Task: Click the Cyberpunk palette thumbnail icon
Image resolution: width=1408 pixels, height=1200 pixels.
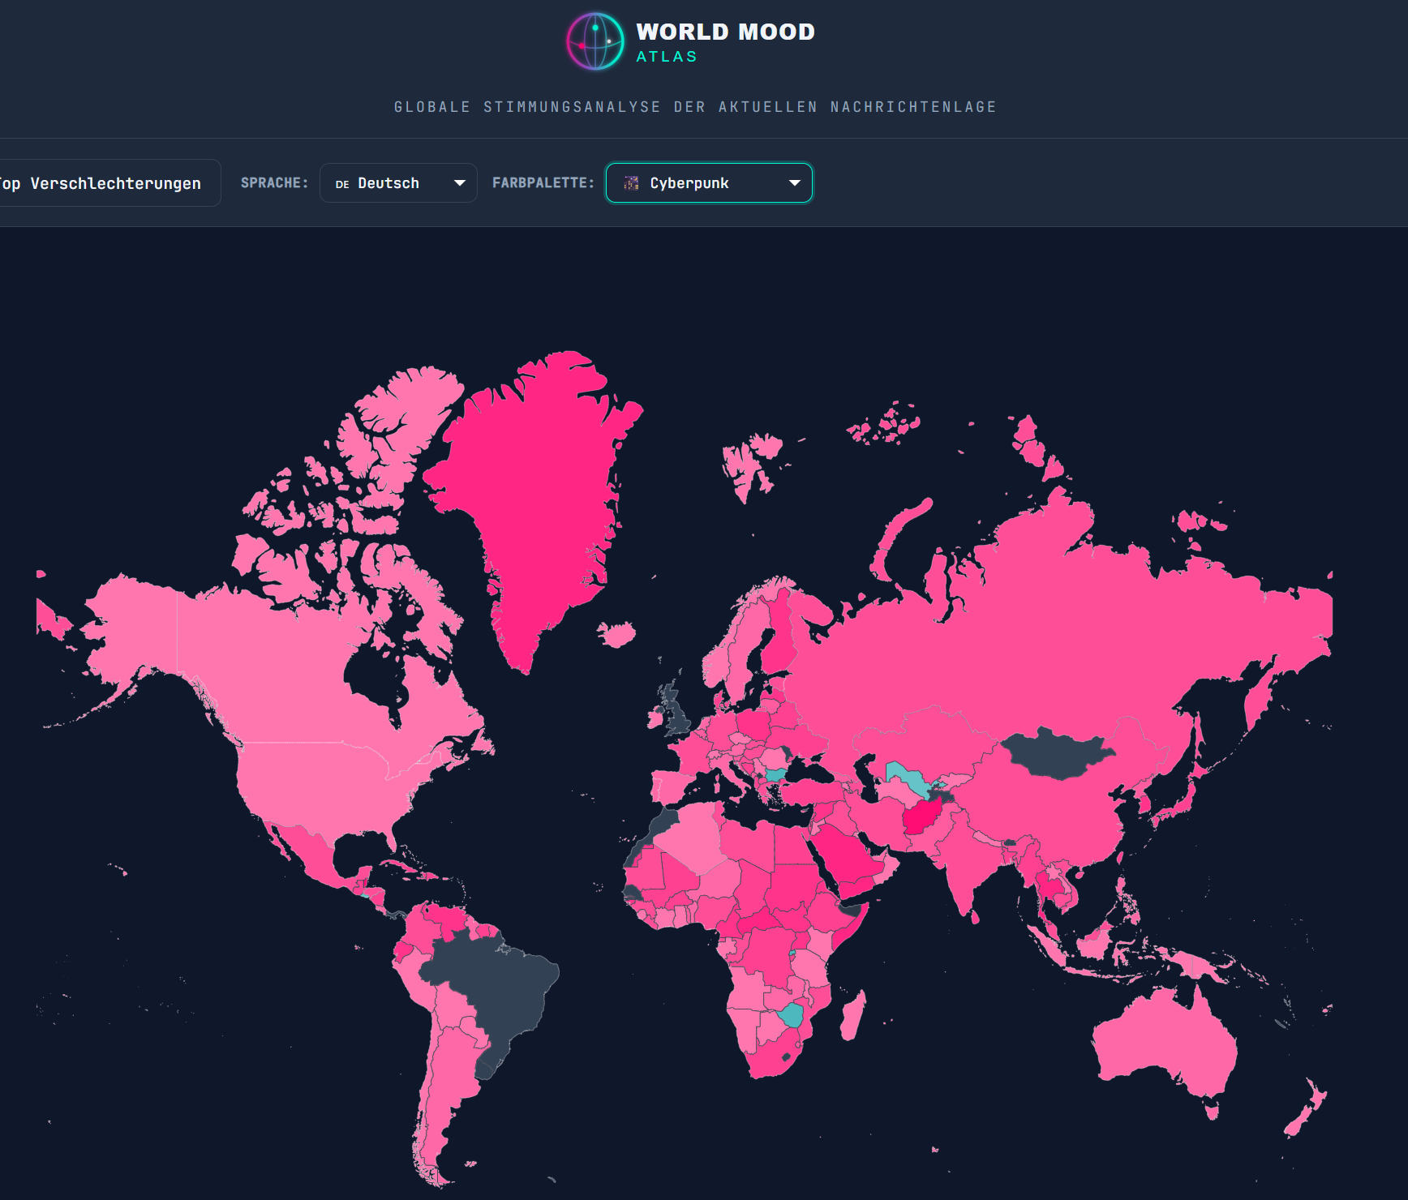Action: coord(630,183)
